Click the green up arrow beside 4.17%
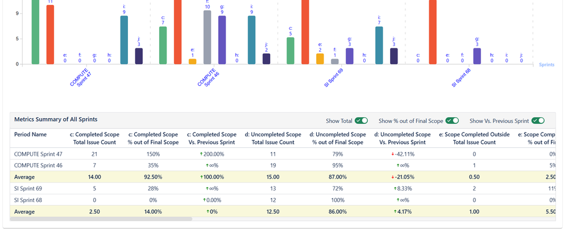This screenshot has width=568, height=232. coord(395,212)
